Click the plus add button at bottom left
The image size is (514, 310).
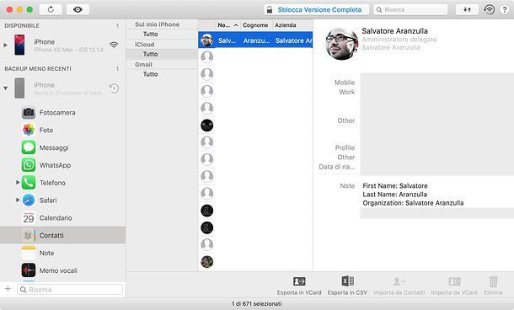click(8, 289)
